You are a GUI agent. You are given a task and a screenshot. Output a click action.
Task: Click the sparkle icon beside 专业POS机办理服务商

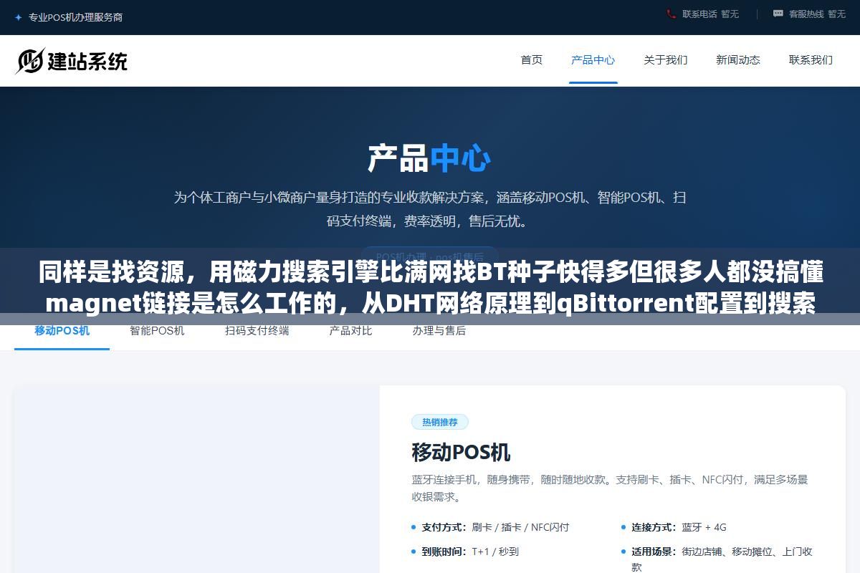[18, 17]
